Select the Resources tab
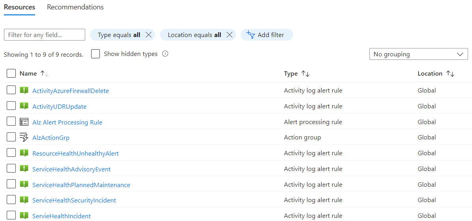The width and height of the screenshot is (472, 221). pos(19,7)
